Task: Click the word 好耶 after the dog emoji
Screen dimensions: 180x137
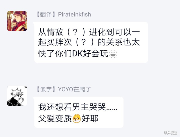Action: coord(90,119)
